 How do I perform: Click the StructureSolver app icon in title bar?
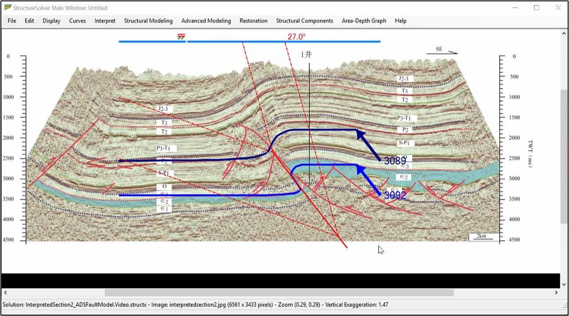pos(8,8)
